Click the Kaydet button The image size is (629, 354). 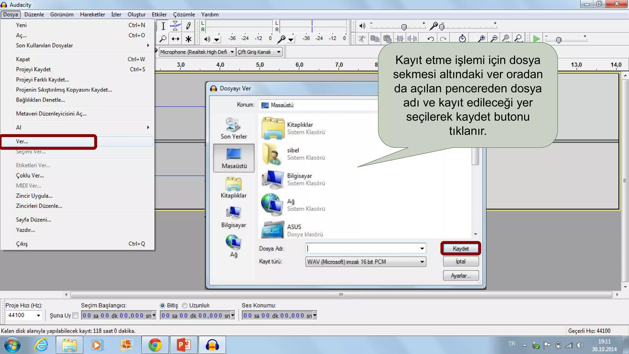click(461, 249)
